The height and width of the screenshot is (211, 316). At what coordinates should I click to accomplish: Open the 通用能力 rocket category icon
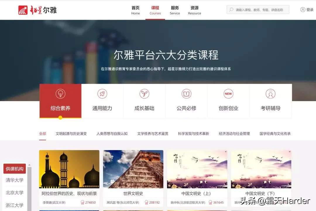pyautogui.click(x=102, y=94)
